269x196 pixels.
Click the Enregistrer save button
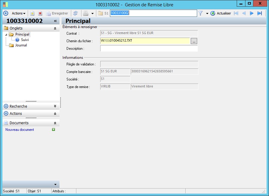57,13
